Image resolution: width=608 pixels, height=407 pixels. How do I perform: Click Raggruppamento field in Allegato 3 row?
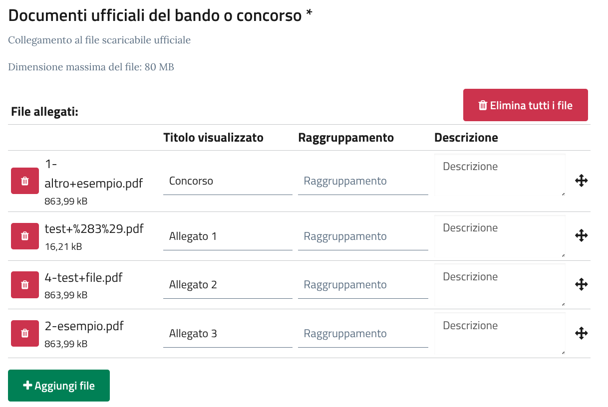pyautogui.click(x=363, y=334)
